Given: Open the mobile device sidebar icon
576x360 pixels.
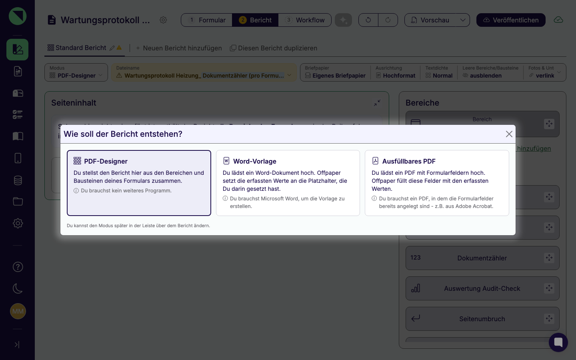Looking at the screenshot, I should (18, 158).
